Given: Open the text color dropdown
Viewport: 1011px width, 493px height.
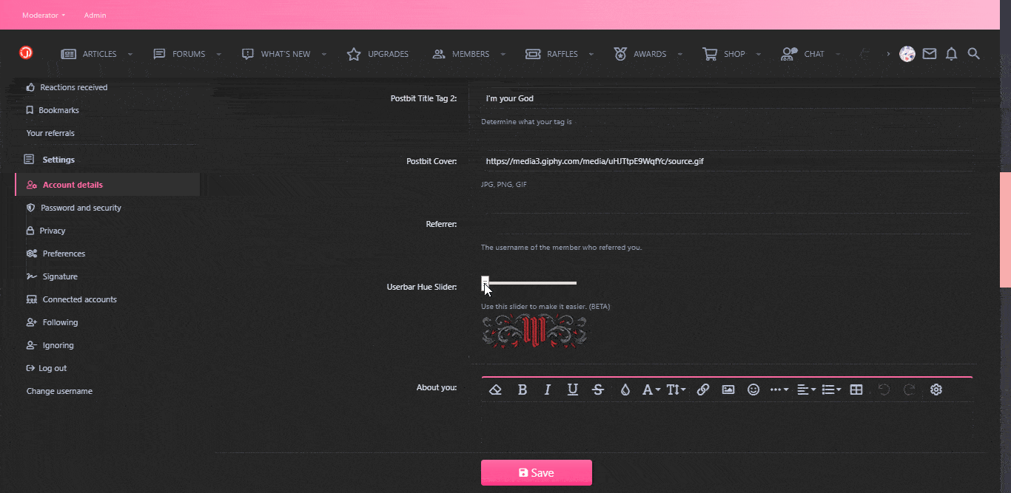Looking at the screenshot, I should [625, 390].
